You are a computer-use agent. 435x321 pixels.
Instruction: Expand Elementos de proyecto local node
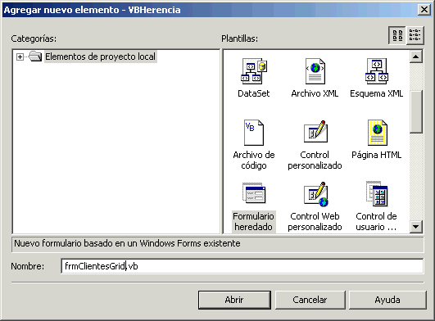click(x=20, y=57)
